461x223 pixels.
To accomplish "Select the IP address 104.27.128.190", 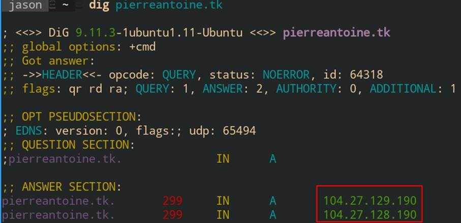I will (x=370, y=215).
